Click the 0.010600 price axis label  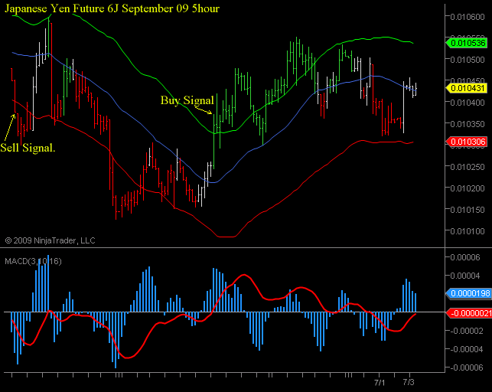pos(468,16)
